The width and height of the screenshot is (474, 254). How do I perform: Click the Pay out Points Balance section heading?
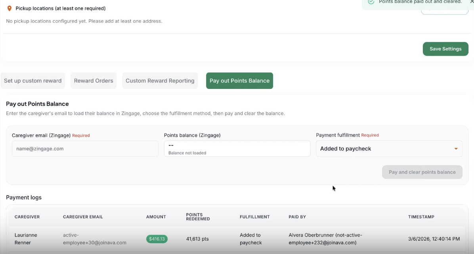(38, 104)
